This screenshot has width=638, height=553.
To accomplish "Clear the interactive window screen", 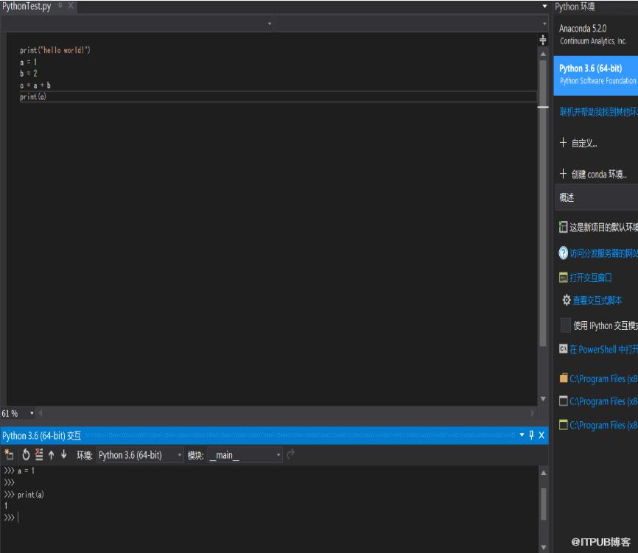I will [x=38, y=454].
